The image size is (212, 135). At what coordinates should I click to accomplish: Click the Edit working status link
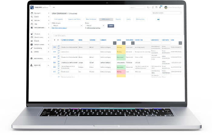61,28
